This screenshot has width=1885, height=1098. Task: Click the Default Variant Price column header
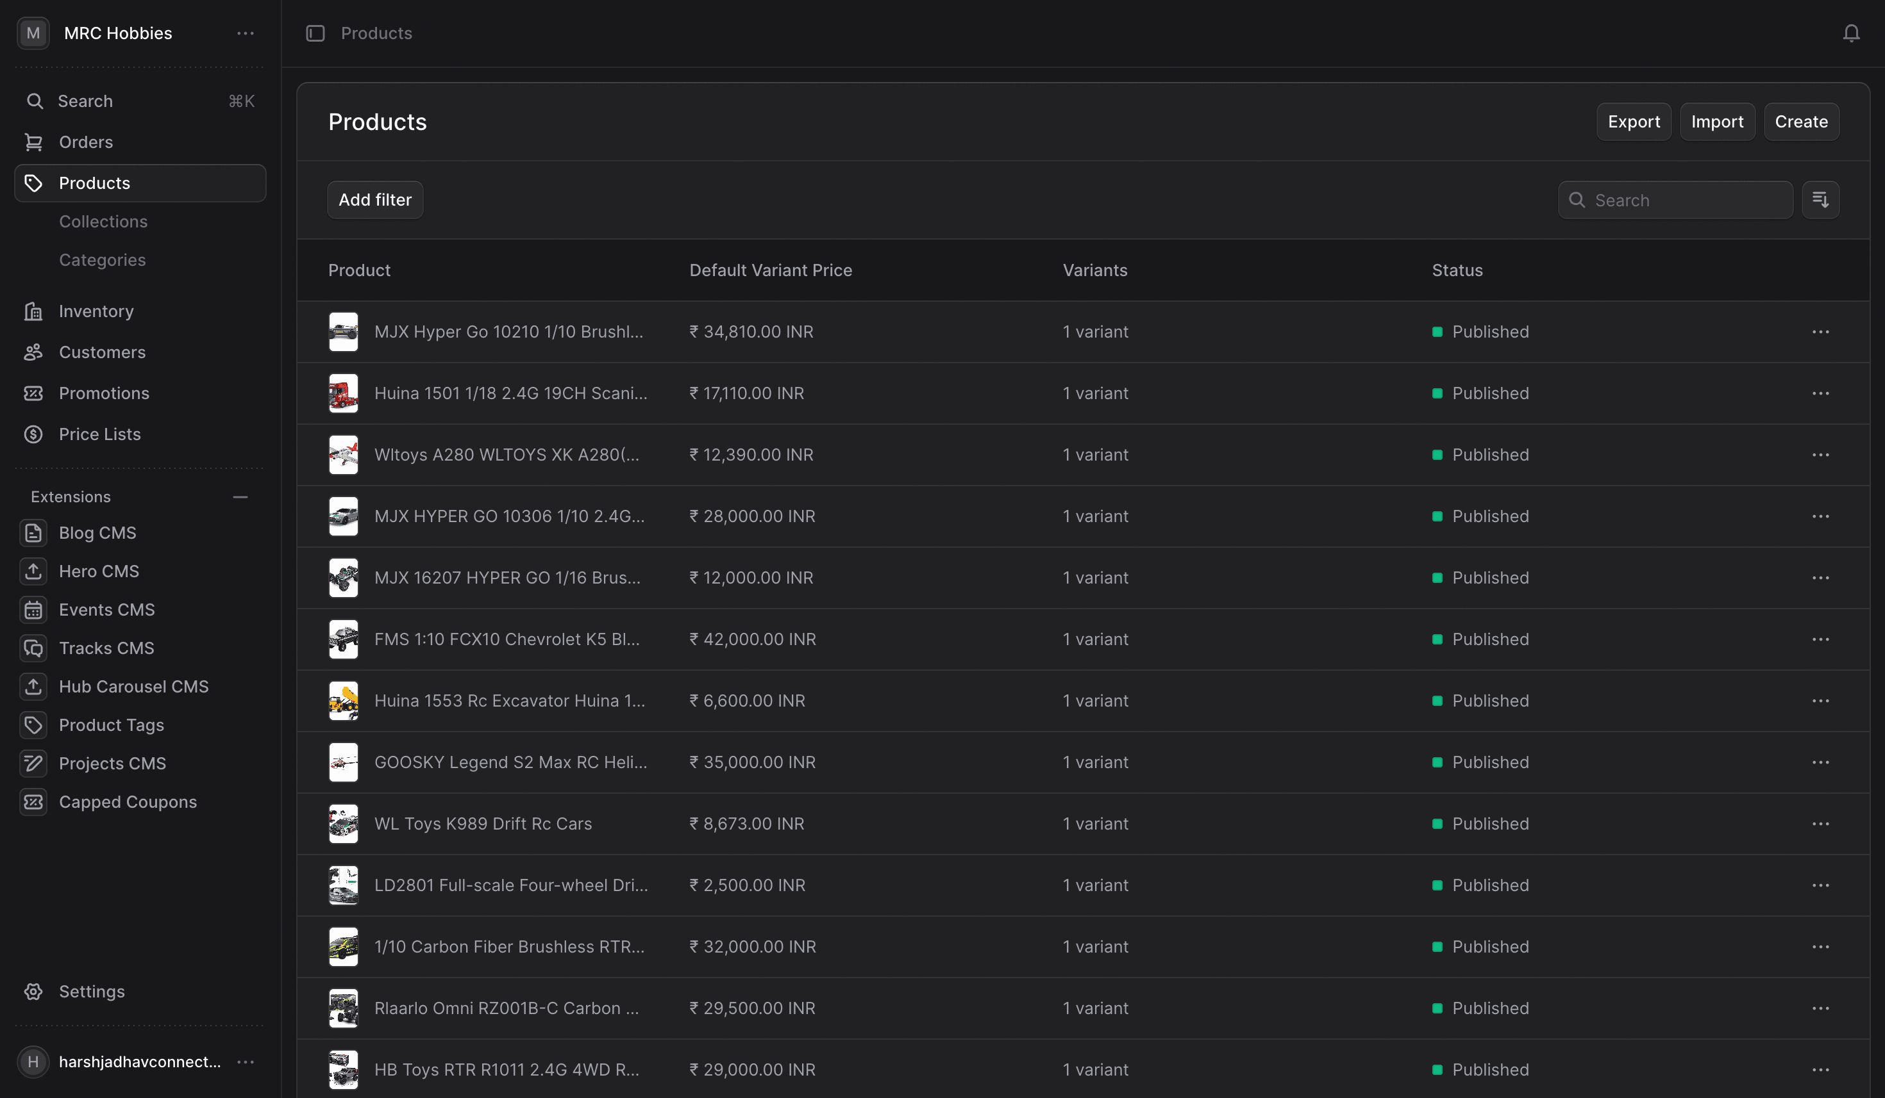pos(771,270)
